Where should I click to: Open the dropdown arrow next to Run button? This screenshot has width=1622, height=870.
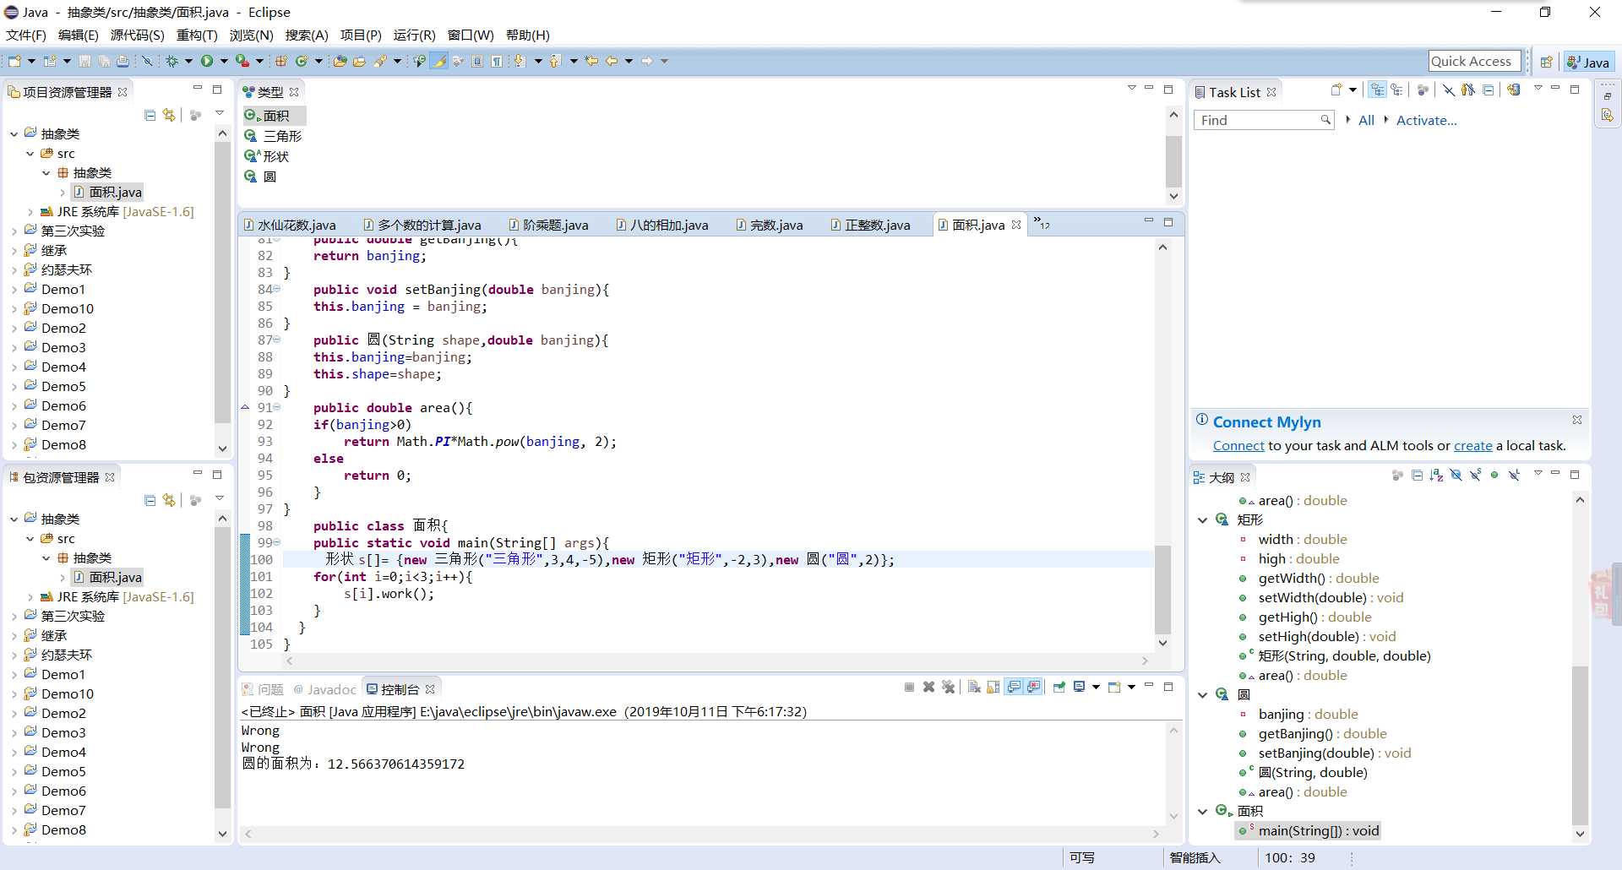(224, 61)
